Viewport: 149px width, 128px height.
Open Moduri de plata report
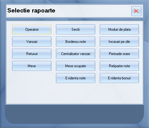pyautogui.click(x=119, y=29)
